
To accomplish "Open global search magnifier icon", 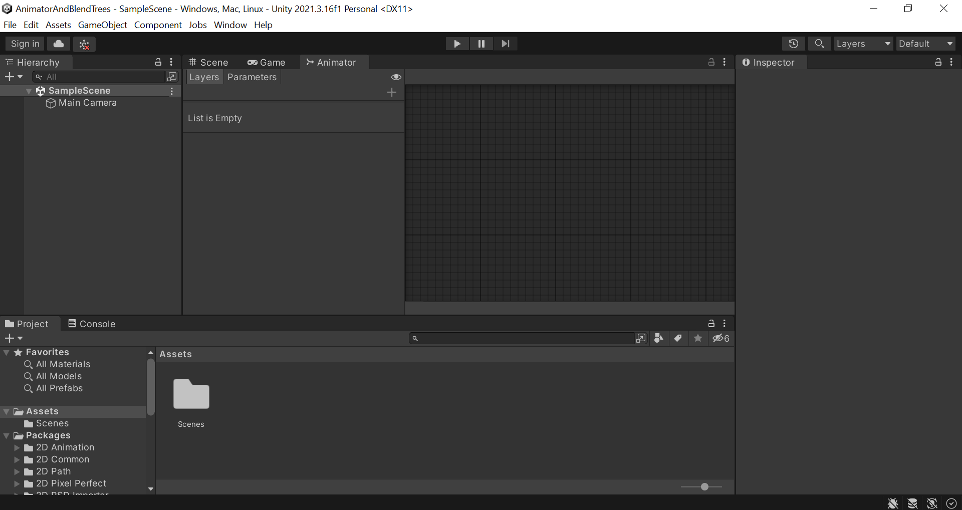I will coord(819,44).
